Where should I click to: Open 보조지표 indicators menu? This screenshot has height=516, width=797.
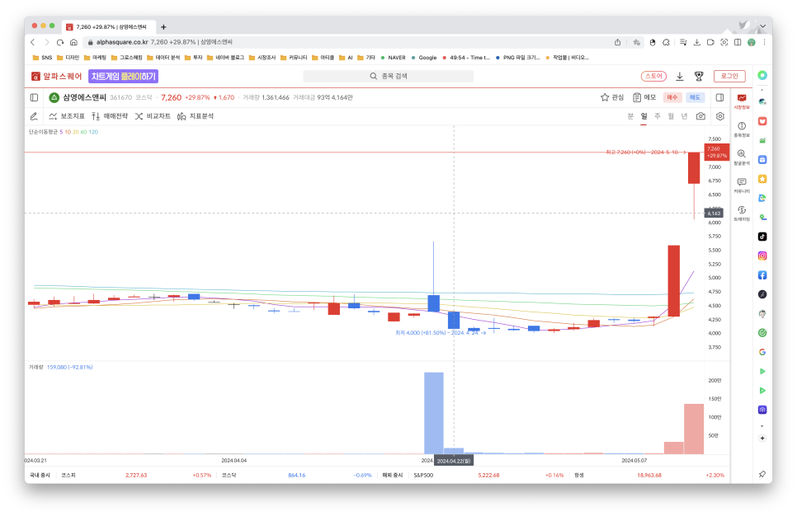pyautogui.click(x=67, y=116)
